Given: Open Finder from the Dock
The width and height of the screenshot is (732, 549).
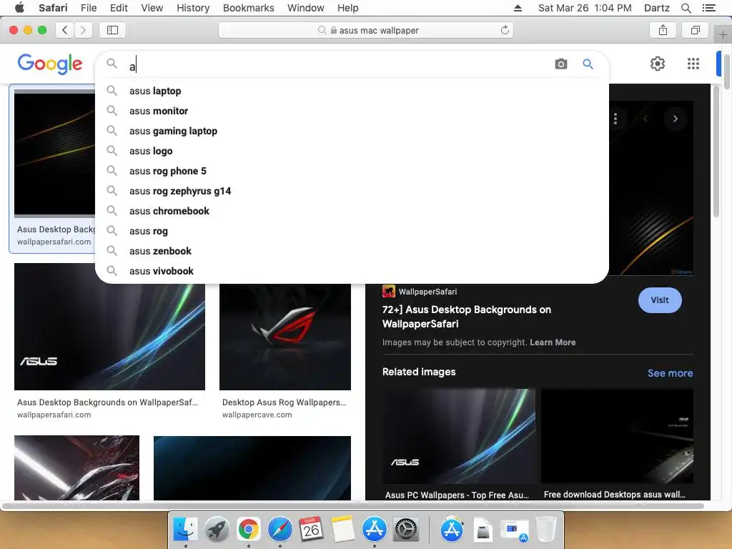Looking at the screenshot, I should click(x=185, y=530).
